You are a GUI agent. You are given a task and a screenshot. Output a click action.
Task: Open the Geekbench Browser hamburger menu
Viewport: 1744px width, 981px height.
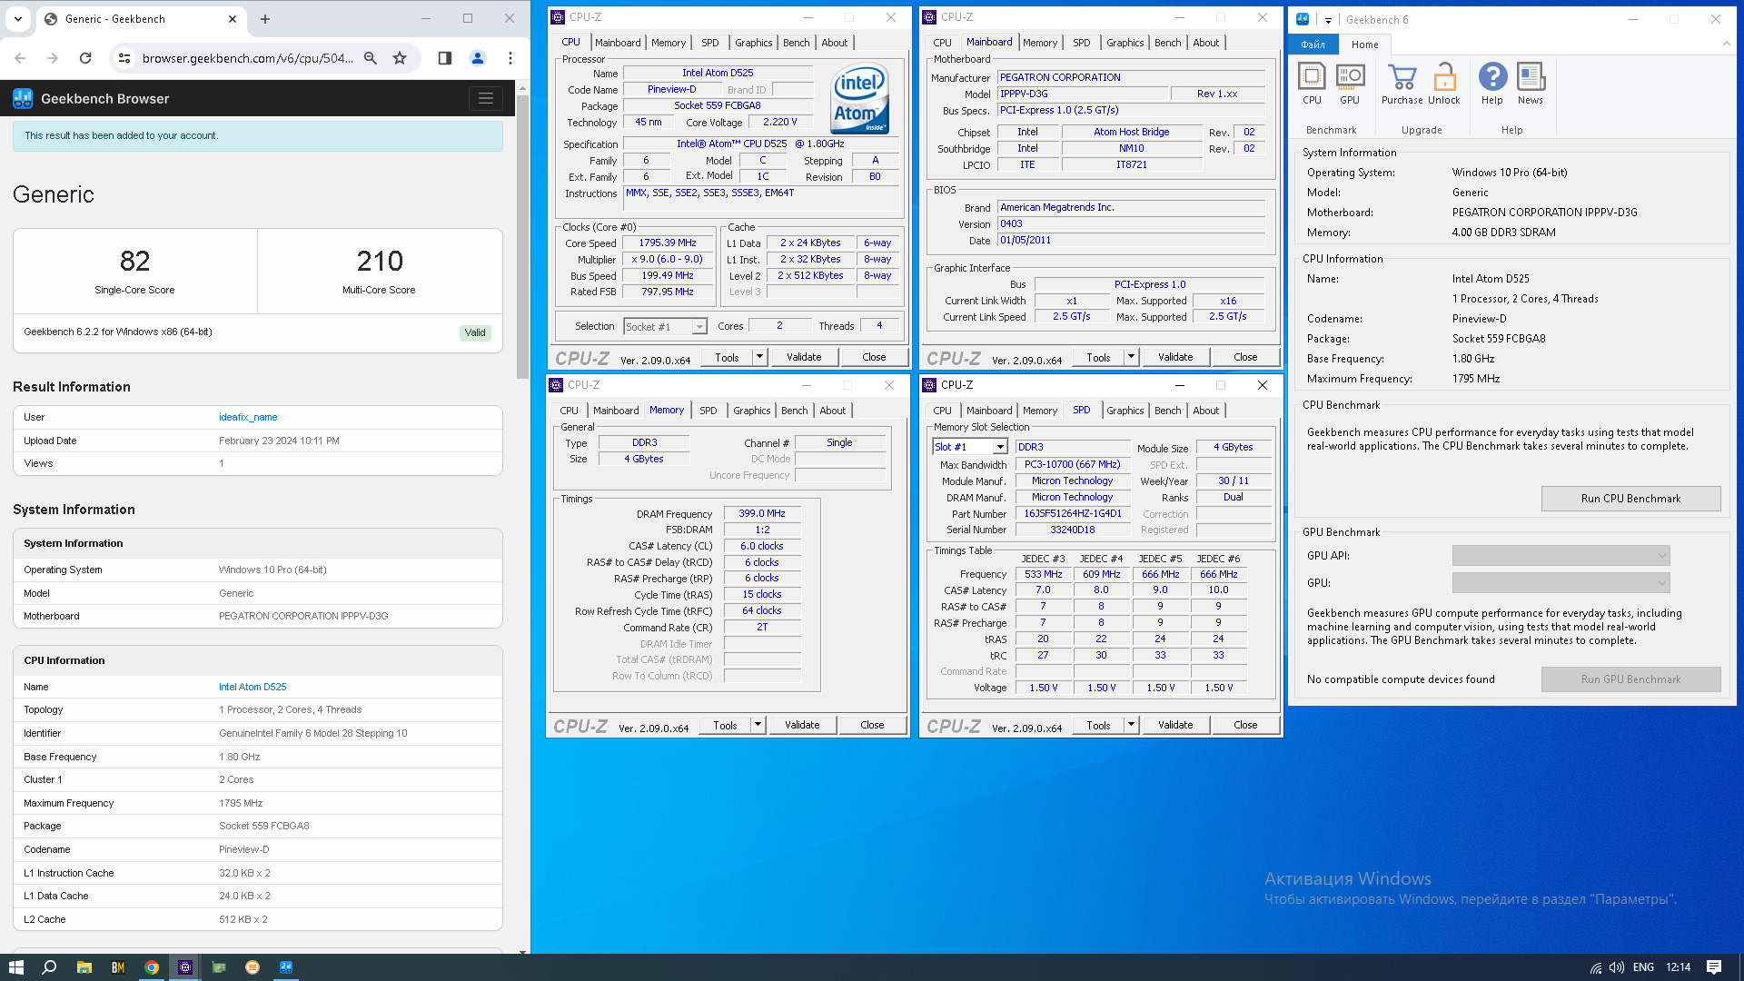coord(486,98)
